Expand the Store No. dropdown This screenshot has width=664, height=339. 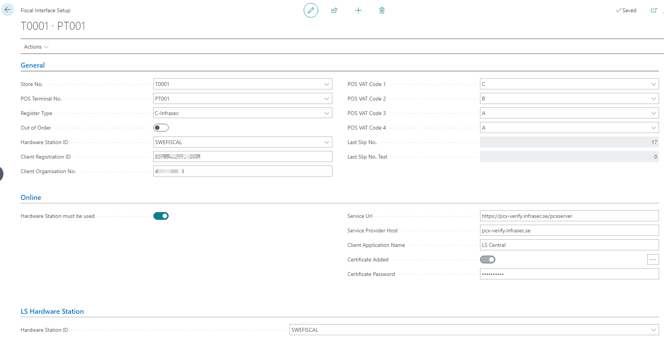point(327,84)
